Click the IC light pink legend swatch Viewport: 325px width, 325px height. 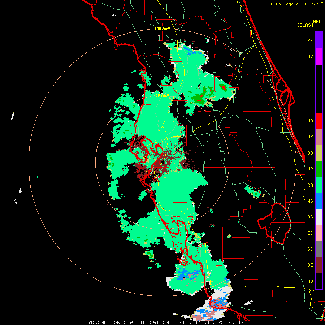coord(319,233)
